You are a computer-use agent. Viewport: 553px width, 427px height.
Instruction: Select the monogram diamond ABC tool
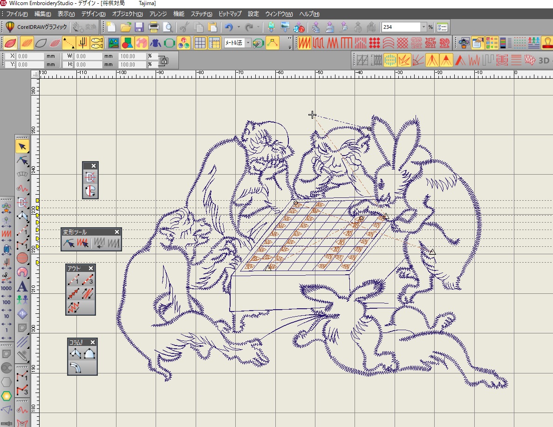pos(22,314)
